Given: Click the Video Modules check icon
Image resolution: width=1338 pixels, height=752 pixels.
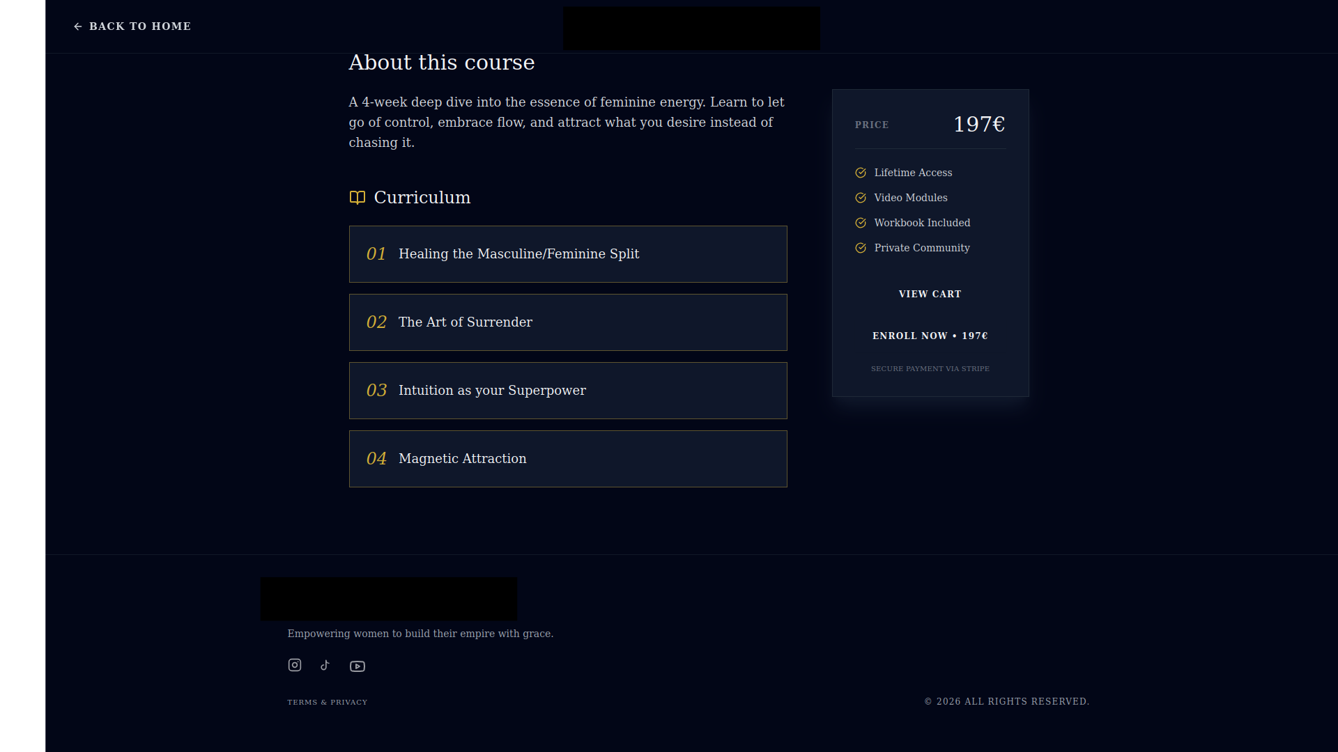Looking at the screenshot, I should pos(861,198).
